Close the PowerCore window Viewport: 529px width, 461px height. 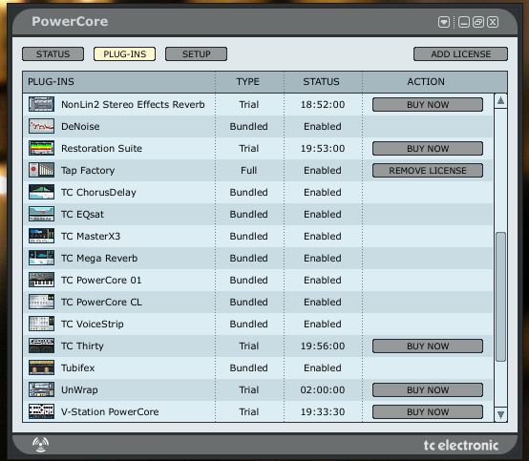coord(493,22)
